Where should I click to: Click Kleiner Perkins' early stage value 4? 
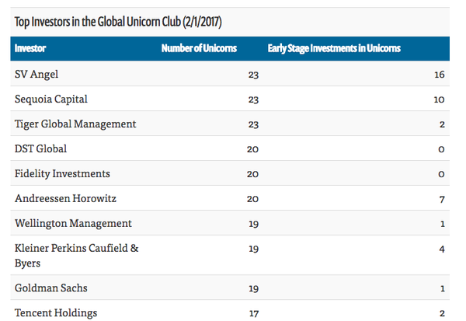442,249
